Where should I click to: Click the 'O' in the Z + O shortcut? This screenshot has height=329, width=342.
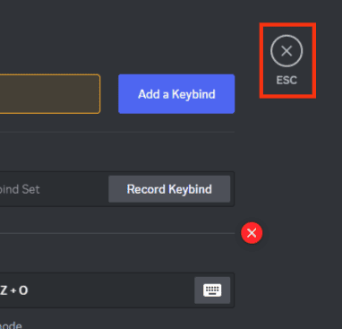point(23,290)
